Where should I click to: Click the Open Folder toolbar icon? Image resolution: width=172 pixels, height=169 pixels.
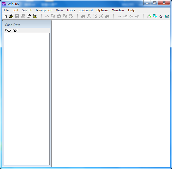[x=35, y=16]
